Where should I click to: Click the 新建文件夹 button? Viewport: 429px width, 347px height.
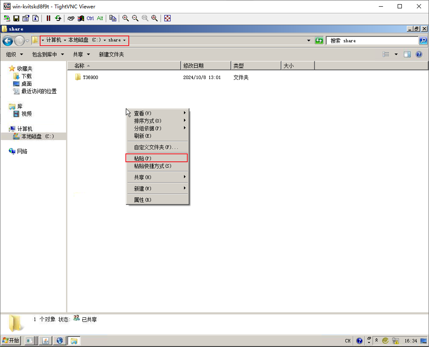[111, 54]
